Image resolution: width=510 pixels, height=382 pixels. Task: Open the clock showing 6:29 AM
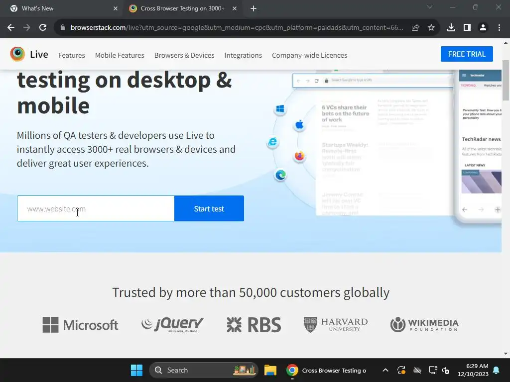pyautogui.click(x=473, y=370)
